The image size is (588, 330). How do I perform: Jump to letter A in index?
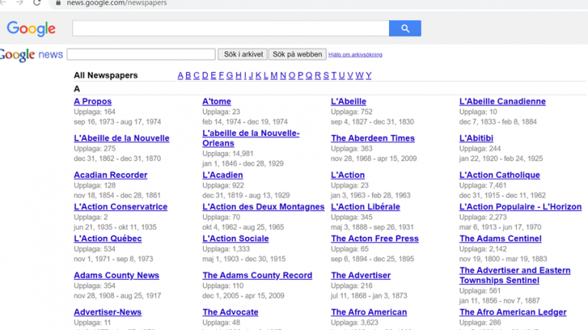(181, 75)
